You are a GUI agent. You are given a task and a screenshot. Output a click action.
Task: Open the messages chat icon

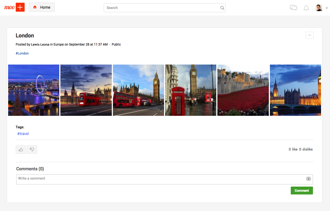click(x=293, y=8)
